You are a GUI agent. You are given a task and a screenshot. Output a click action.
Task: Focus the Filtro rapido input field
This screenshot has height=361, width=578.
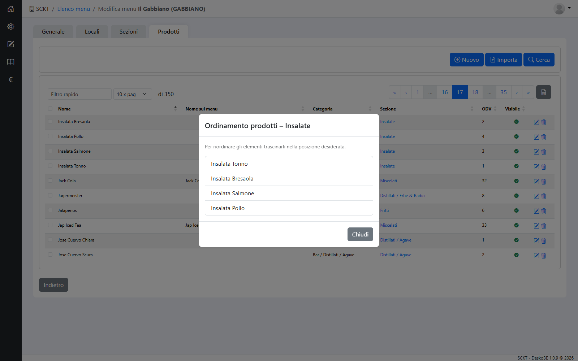(79, 94)
